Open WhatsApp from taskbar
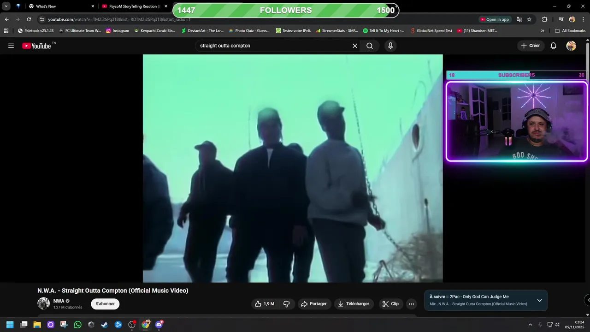Image resolution: width=590 pixels, height=332 pixels. (77, 325)
